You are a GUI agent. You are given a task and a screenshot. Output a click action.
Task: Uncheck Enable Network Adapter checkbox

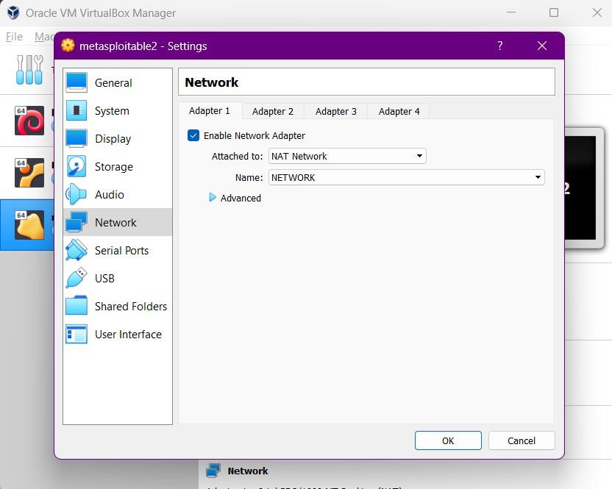193,135
